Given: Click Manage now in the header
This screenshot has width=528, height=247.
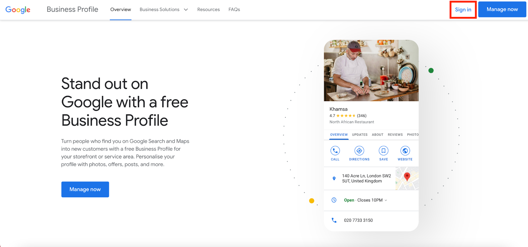Looking at the screenshot, I should [502, 9].
